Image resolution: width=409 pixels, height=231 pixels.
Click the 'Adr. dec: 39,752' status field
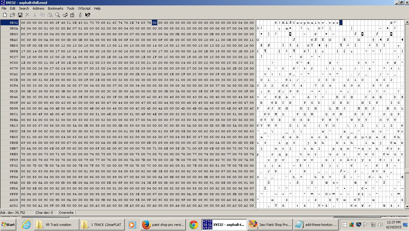(x=17, y=212)
